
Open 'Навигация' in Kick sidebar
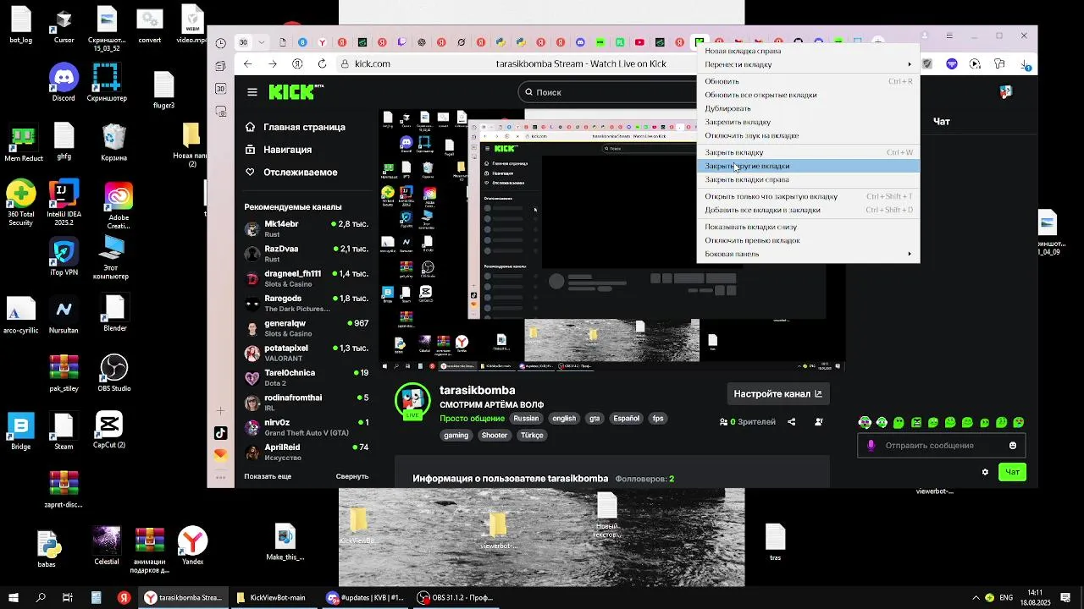click(278, 150)
